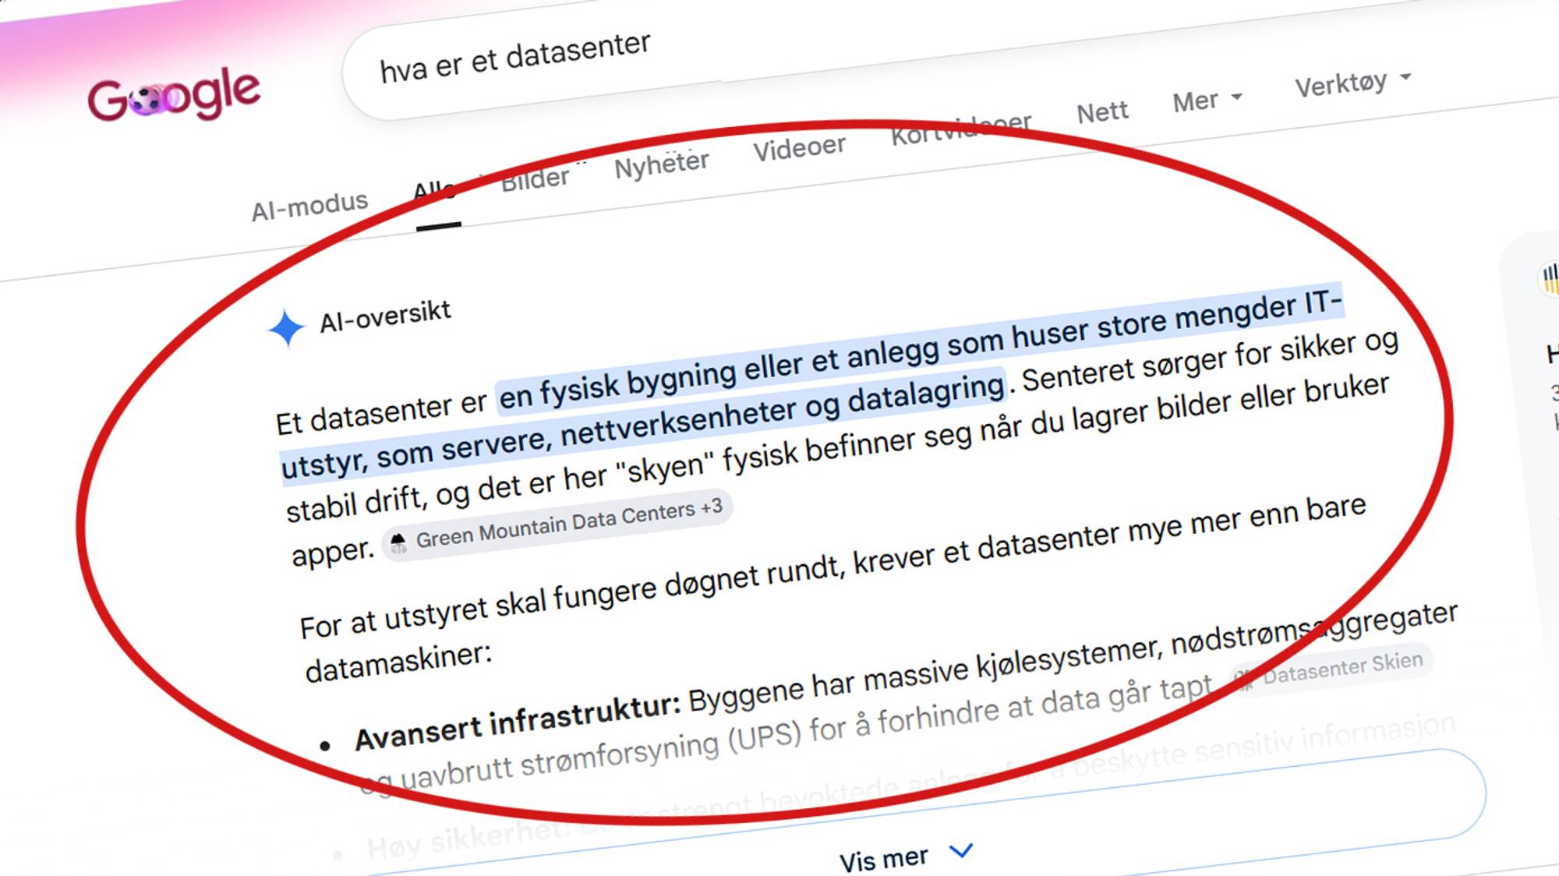
Task: Click the AI-oversikt sparkle icon
Action: [x=286, y=327]
